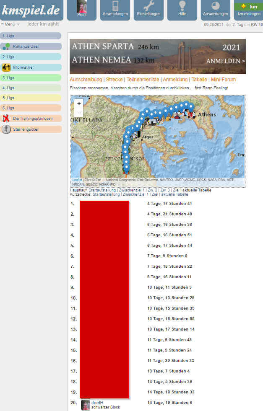Click the Ausschreibung link
The height and width of the screenshot is (411, 263).
tap(86, 80)
